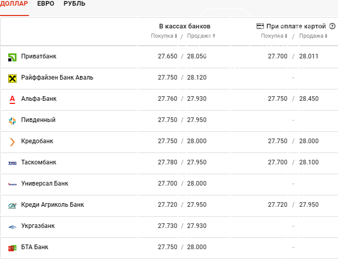Click the БТА Банк logo icon
The height and width of the screenshot is (259, 338).
coord(12,248)
